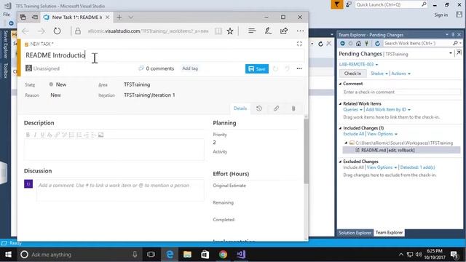Open Included Changes View Options dropdown

point(382,134)
